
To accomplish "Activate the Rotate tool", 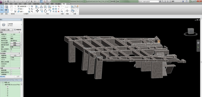I will coord(46,11).
